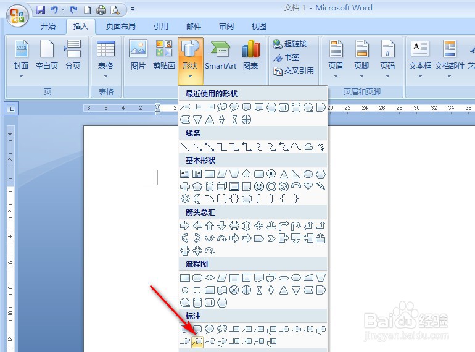Click the tab stop selector on ruler
The height and width of the screenshot is (352, 475).
(x=11, y=109)
